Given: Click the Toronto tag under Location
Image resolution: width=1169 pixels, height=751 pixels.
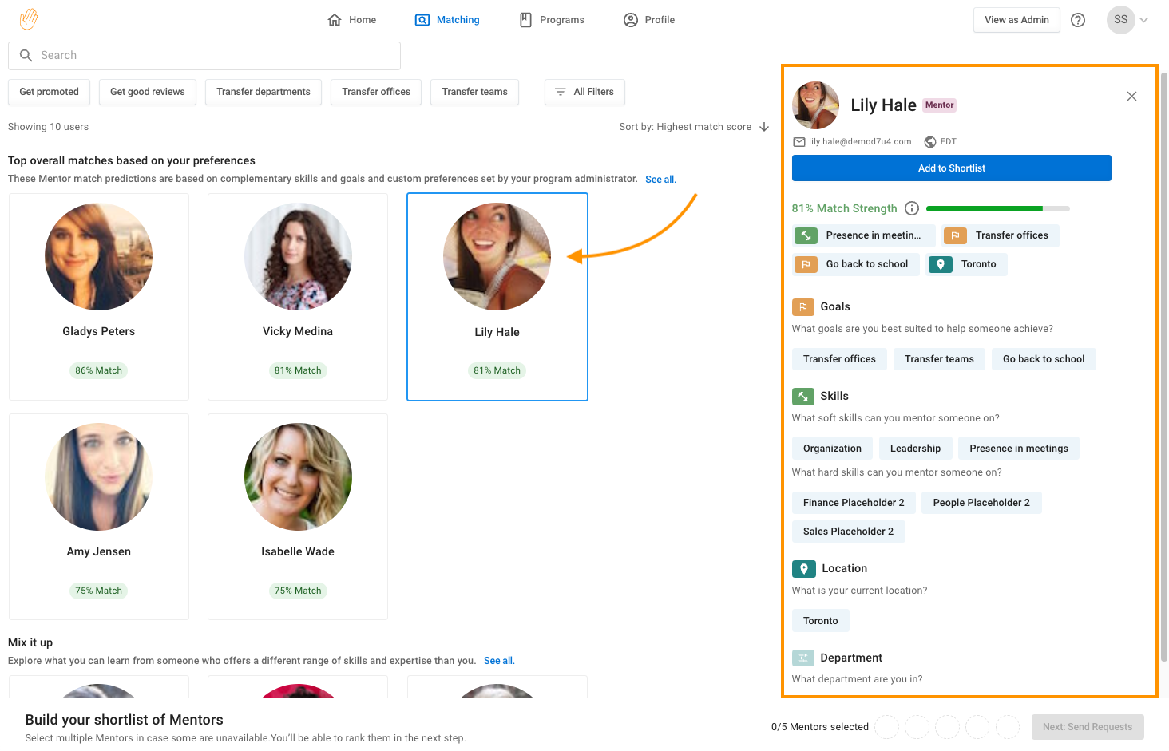Looking at the screenshot, I should coord(821,621).
